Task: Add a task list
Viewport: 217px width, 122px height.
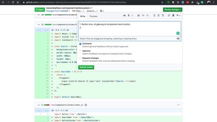Action: [163, 15]
